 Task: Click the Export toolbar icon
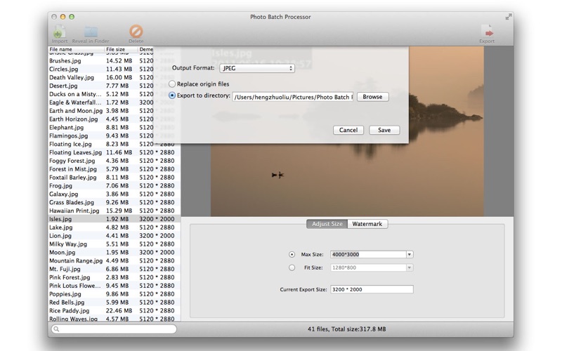pyautogui.click(x=487, y=32)
